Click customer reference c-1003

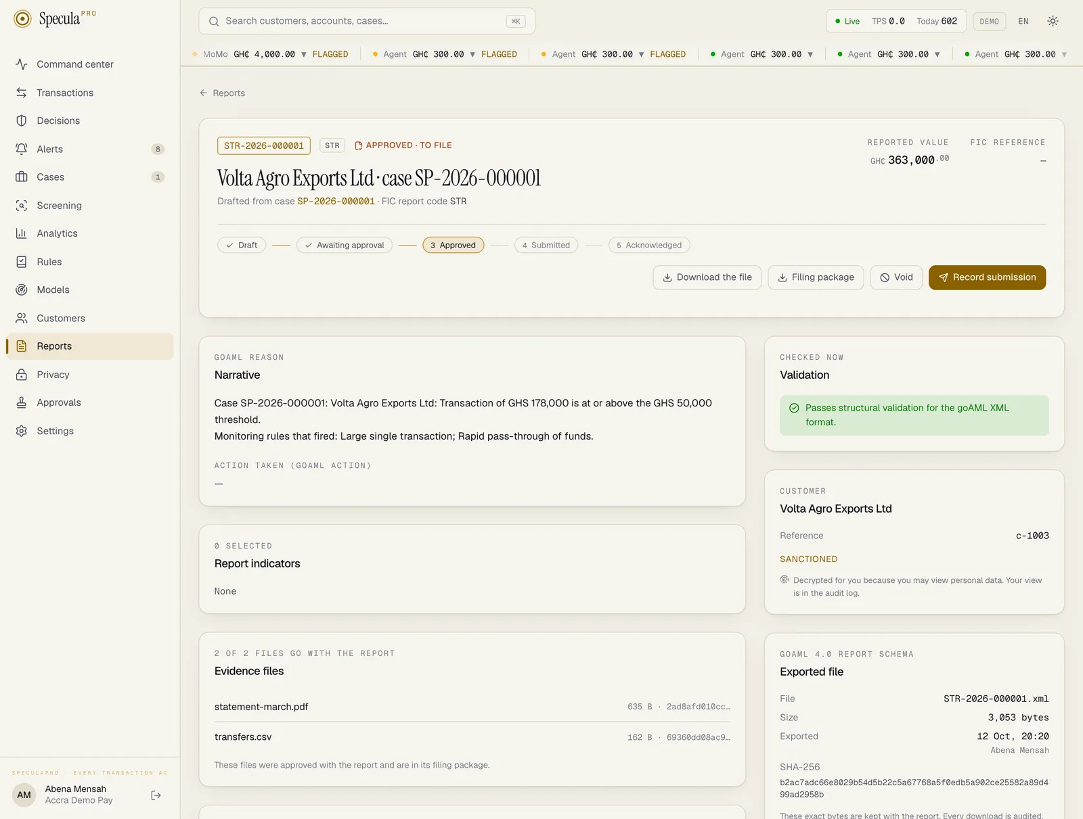click(1032, 536)
